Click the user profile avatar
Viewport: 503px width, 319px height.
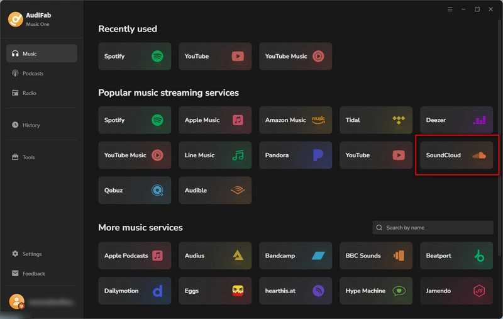click(16, 301)
